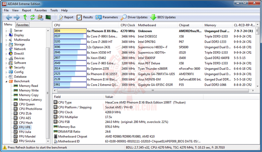
Task: Open the Report menu
Action: click(27, 10)
